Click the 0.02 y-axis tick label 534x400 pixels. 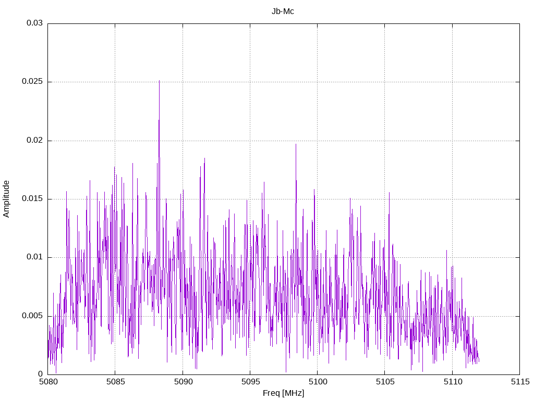pos(35,140)
